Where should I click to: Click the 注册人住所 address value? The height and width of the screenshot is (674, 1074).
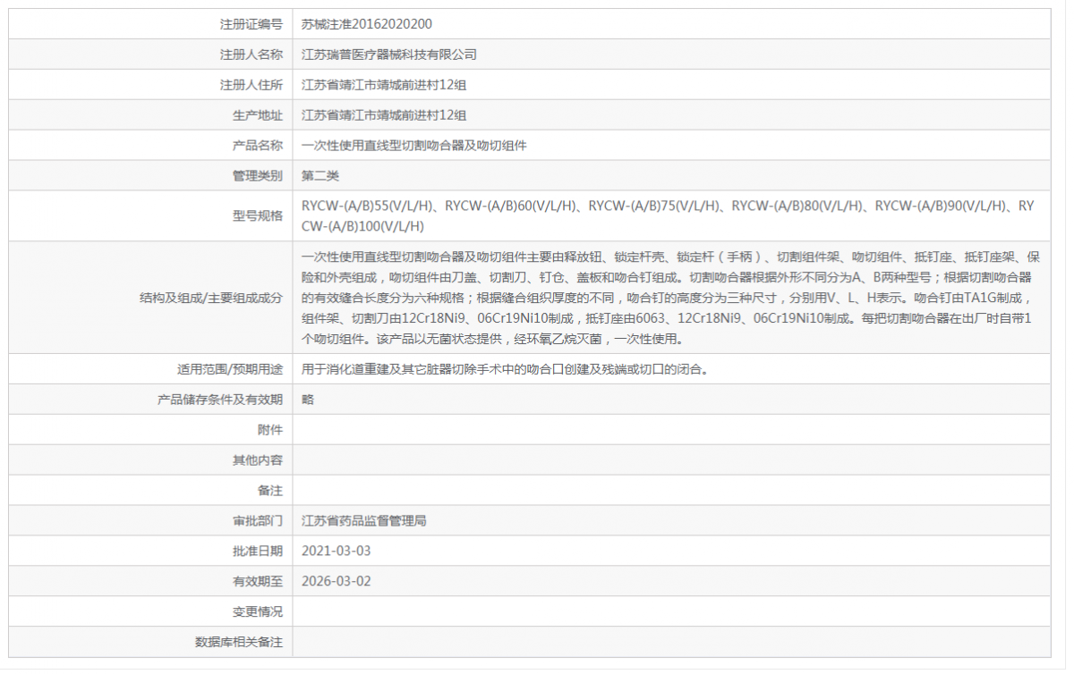384,85
